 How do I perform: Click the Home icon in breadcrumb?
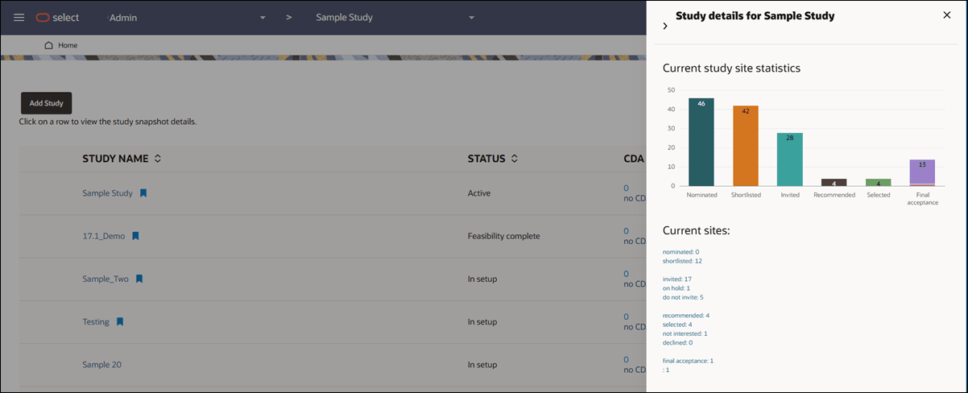coord(49,45)
